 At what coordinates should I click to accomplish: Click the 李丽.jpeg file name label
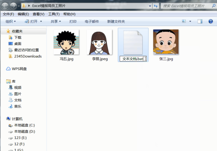tap(100, 59)
